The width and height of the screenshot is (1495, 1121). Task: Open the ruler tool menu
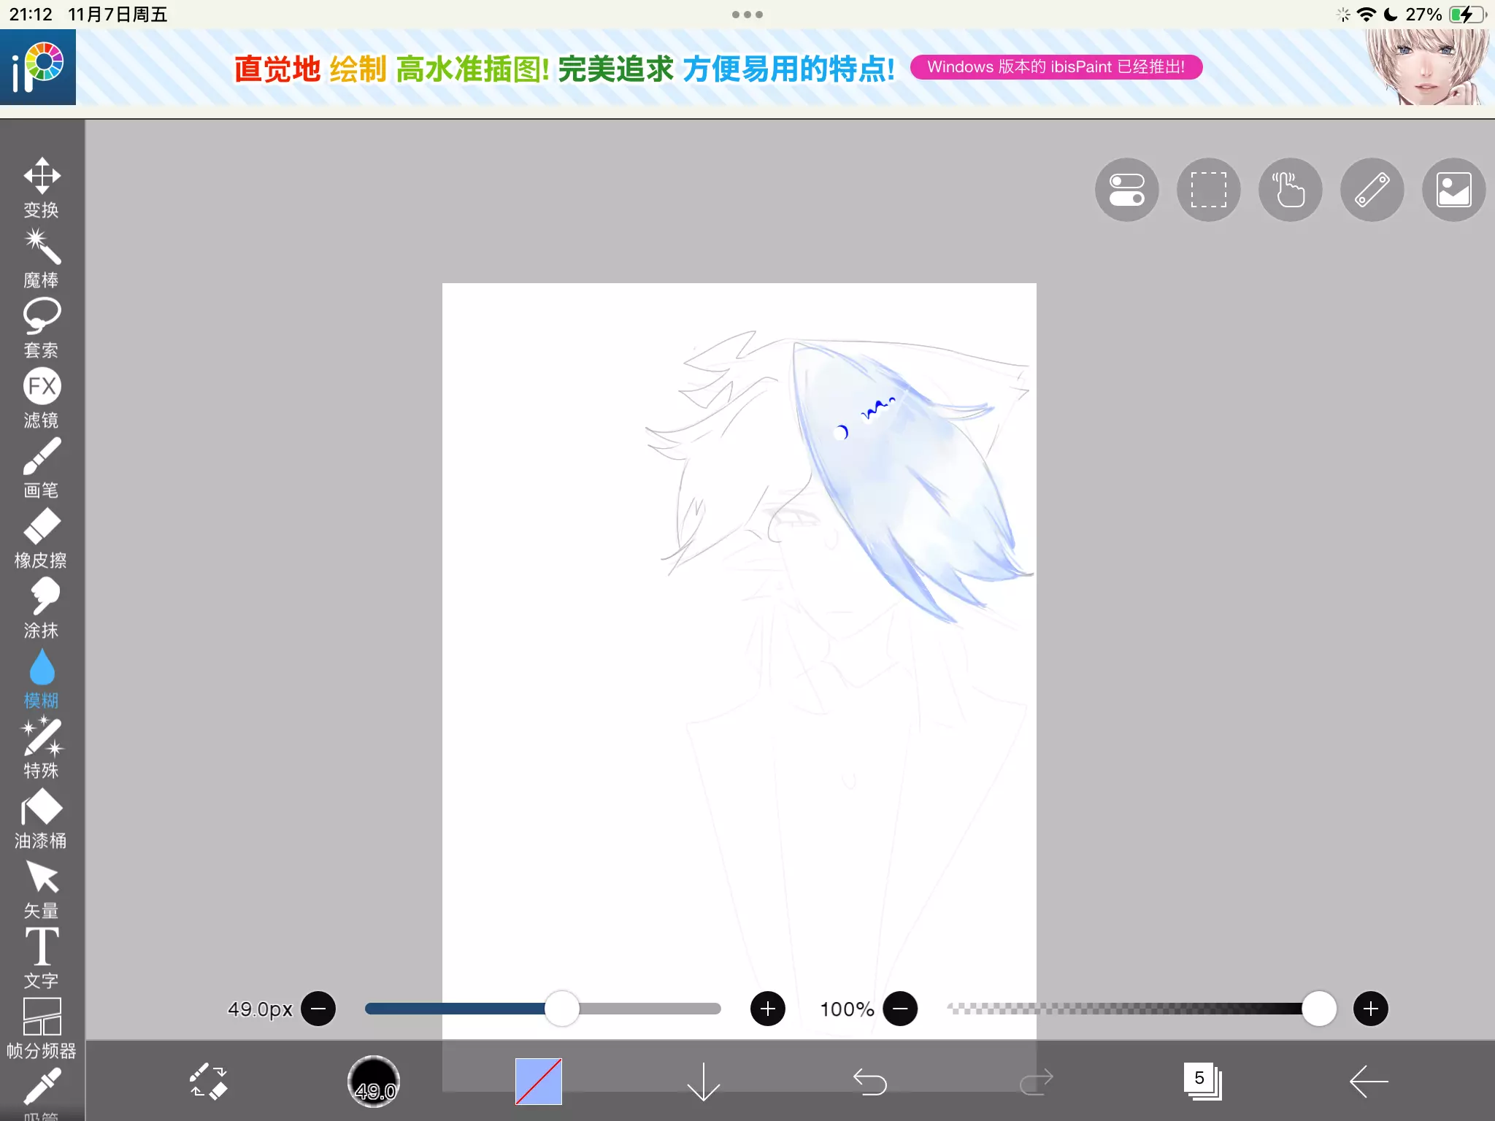[1372, 190]
